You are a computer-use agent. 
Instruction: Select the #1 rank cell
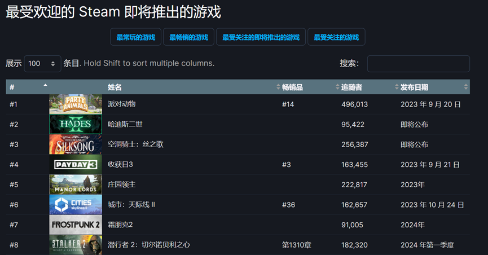click(14, 104)
